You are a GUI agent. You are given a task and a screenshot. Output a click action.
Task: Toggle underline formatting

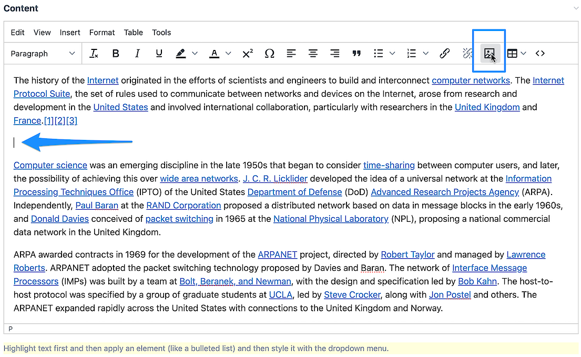pos(159,54)
